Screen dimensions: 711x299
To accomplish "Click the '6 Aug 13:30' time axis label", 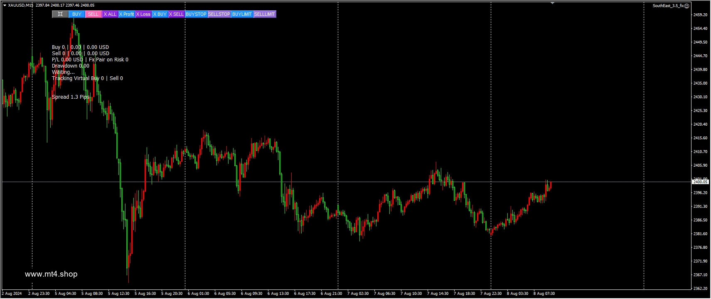I will (x=278, y=294).
